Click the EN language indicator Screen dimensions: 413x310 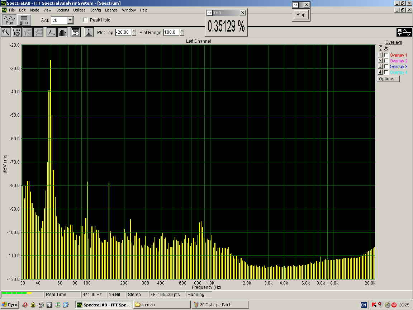[364, 305]
